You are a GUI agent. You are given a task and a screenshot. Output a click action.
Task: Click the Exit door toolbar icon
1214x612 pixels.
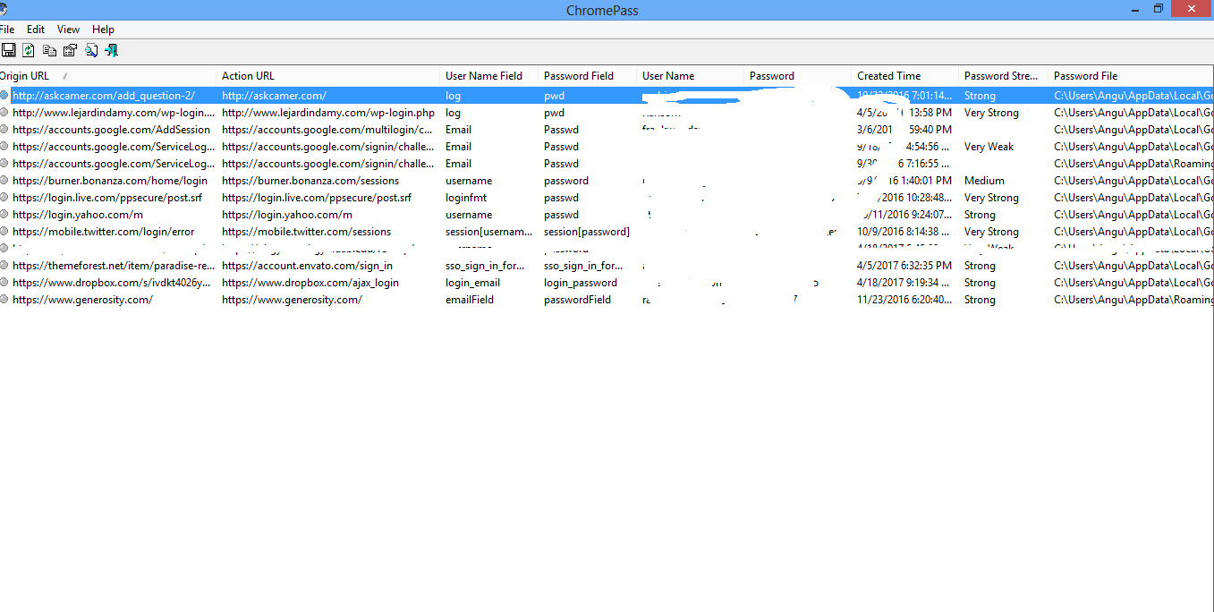tap(111, 50)
